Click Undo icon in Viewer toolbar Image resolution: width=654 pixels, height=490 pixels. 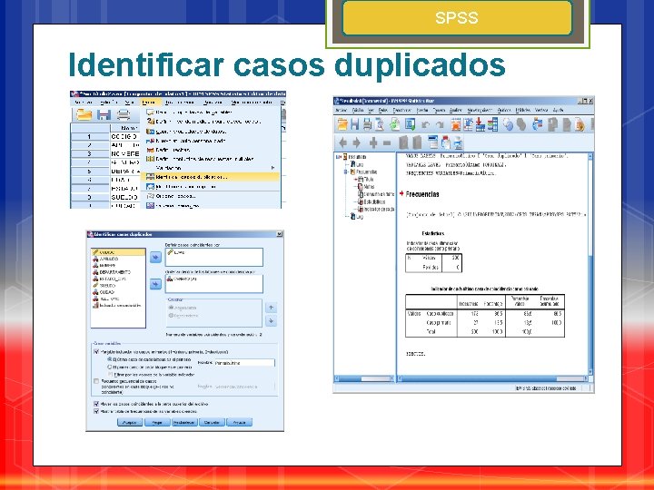[x=425, y=124]
